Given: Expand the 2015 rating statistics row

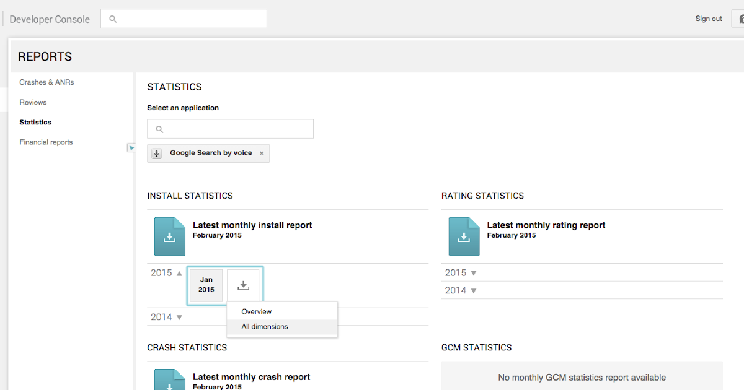Looking at the screenshot, I should coord(474,273).
